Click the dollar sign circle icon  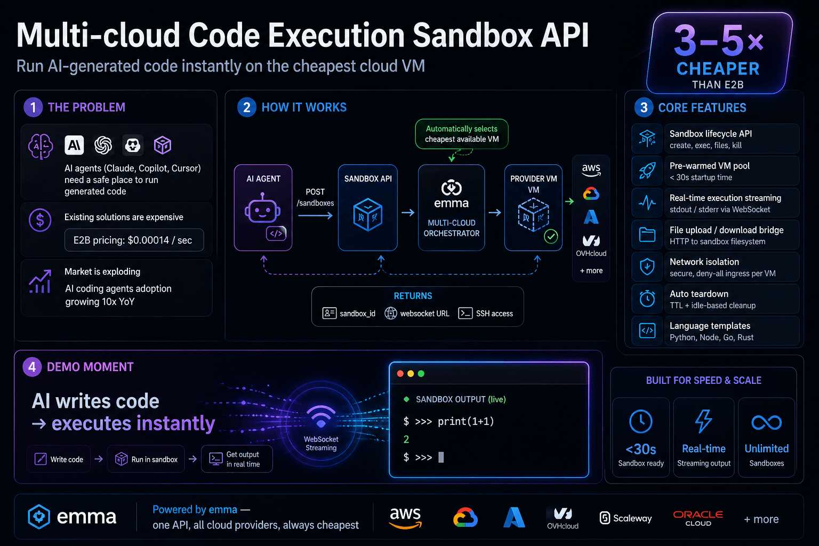(40, 220)
